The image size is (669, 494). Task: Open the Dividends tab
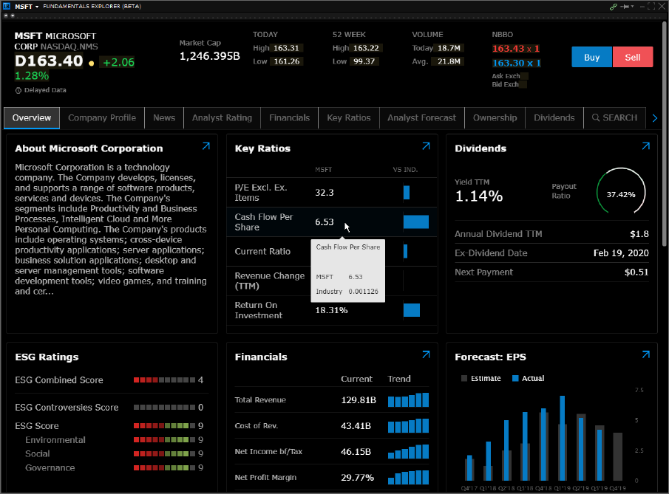pos(554,118)
